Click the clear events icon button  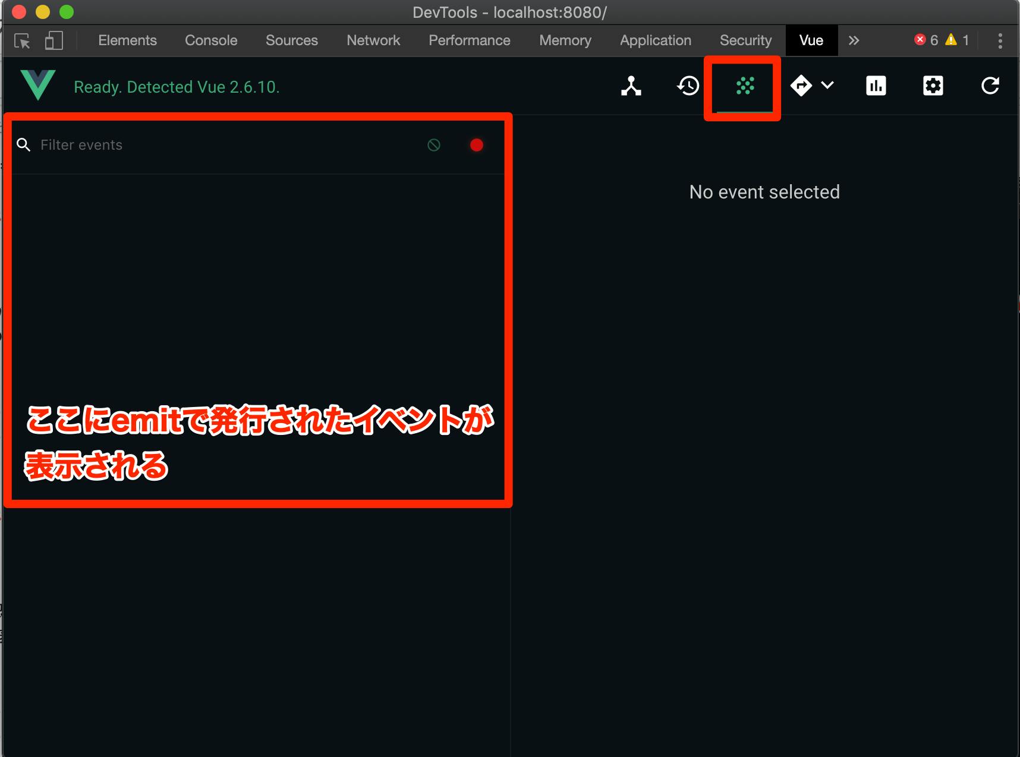pyautogui.click(x=433, y=144)
